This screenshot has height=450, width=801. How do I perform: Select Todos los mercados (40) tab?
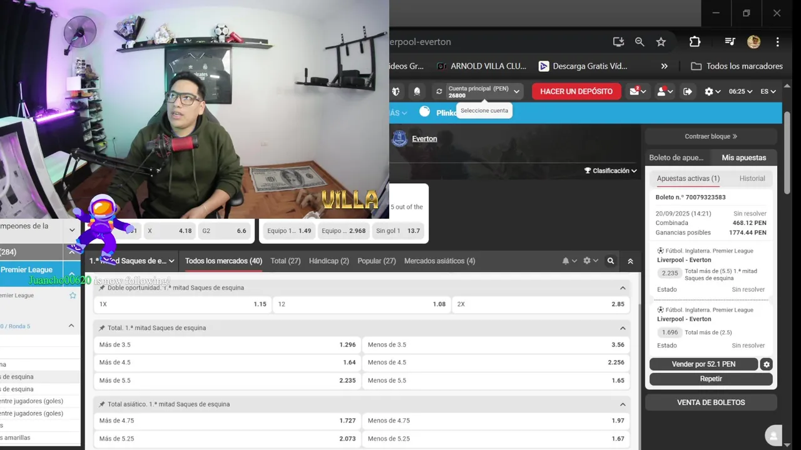click(x=223, y=261)
